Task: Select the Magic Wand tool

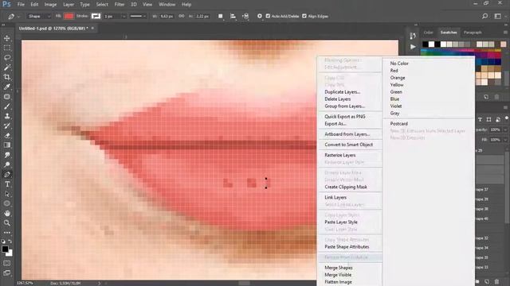Action: (x=7, y=68)
